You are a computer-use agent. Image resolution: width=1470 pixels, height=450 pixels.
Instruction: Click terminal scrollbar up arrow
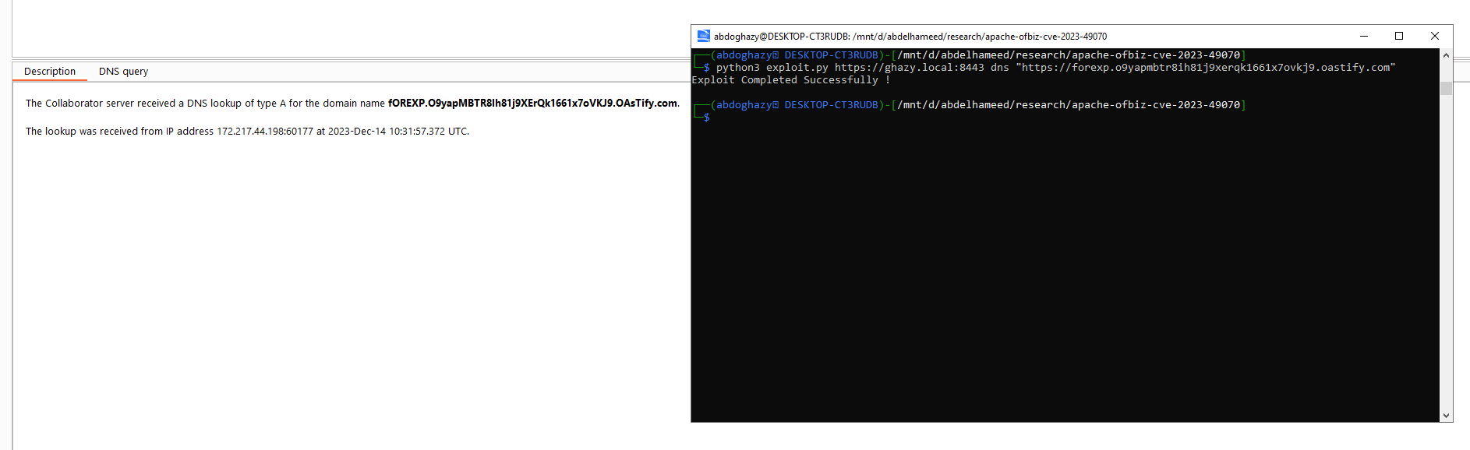(1446, 55)
